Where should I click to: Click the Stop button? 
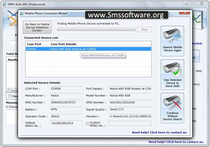(x=144, y=29)
